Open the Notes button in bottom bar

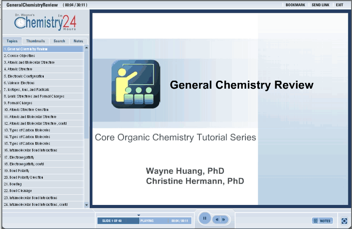[x=322, y=221]
